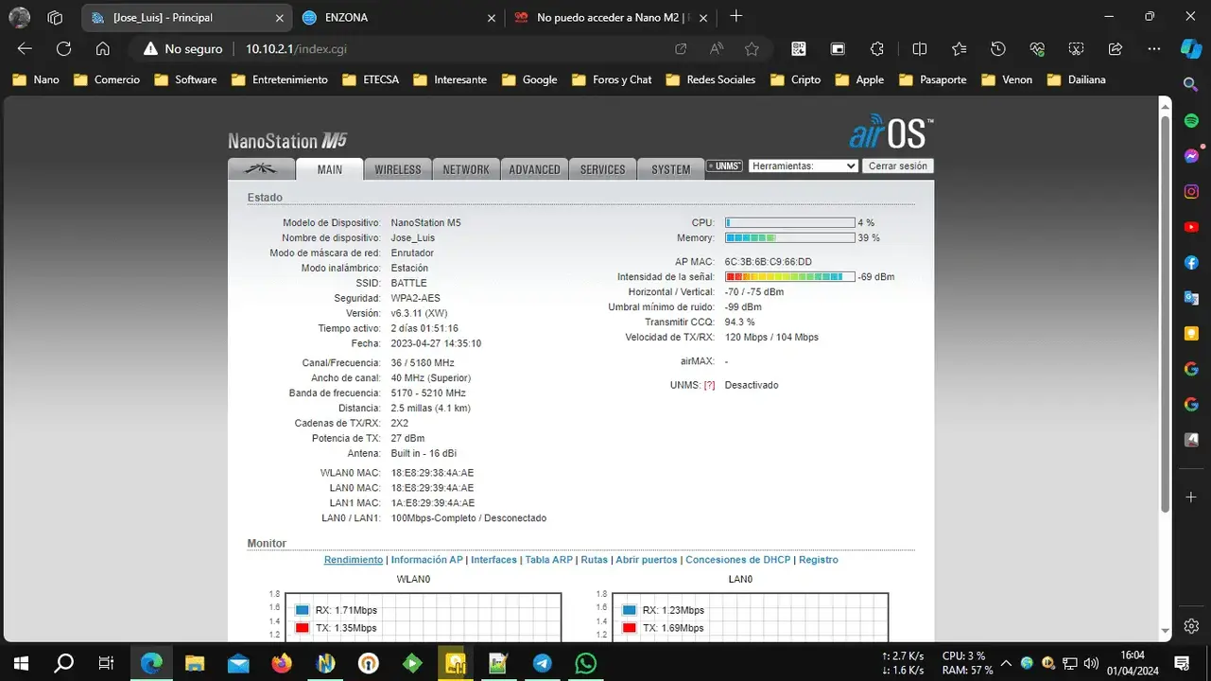Go to the ADVANCED tab
The width and height of the screenshot is (1211, 681).
(x=534, y=169)
